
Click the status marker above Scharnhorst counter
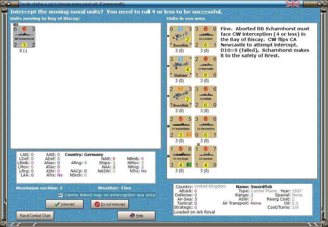(16, 24)
